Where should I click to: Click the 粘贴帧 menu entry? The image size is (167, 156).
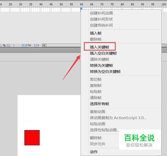coord(96,91)
